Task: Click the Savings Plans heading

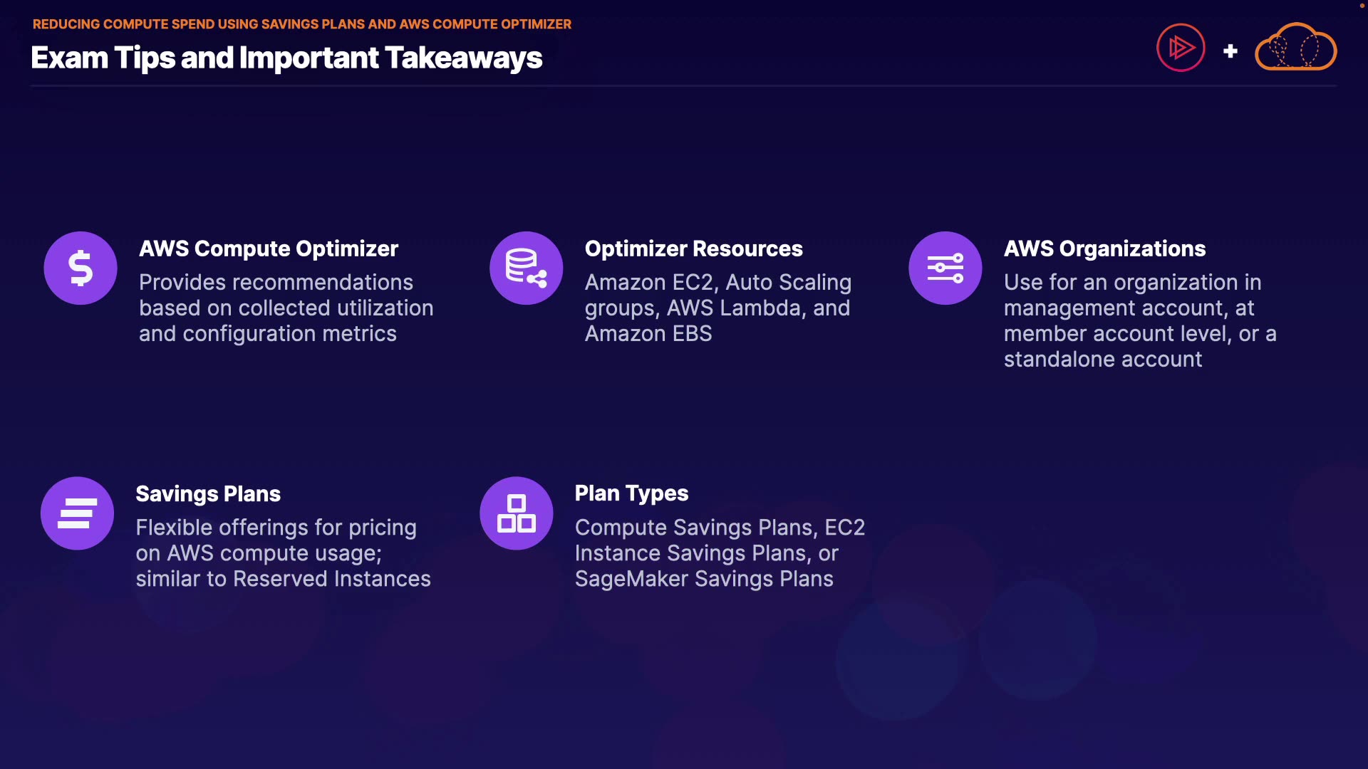Action: coord(208,493)
